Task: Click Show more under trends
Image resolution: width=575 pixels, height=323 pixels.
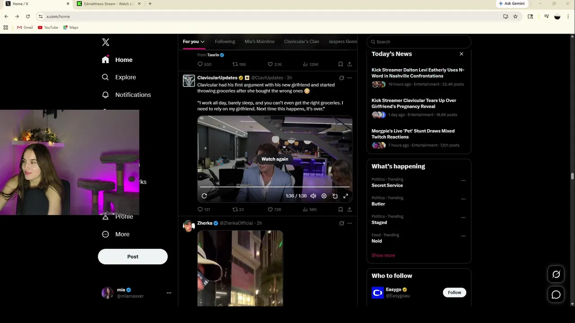Action: coord(383,255)
